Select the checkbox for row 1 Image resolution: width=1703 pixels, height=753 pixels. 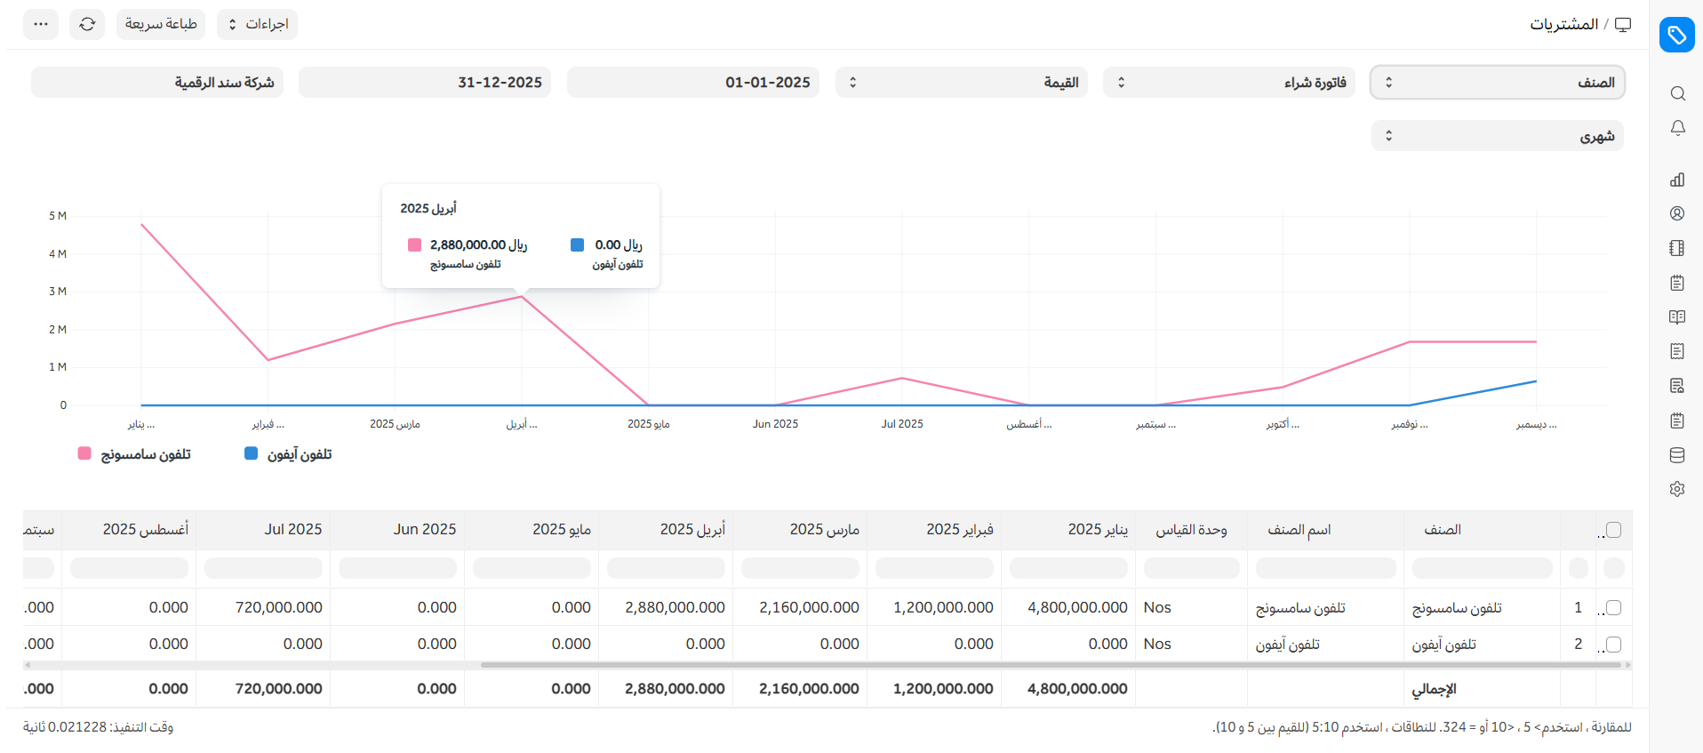[1614, 607]
